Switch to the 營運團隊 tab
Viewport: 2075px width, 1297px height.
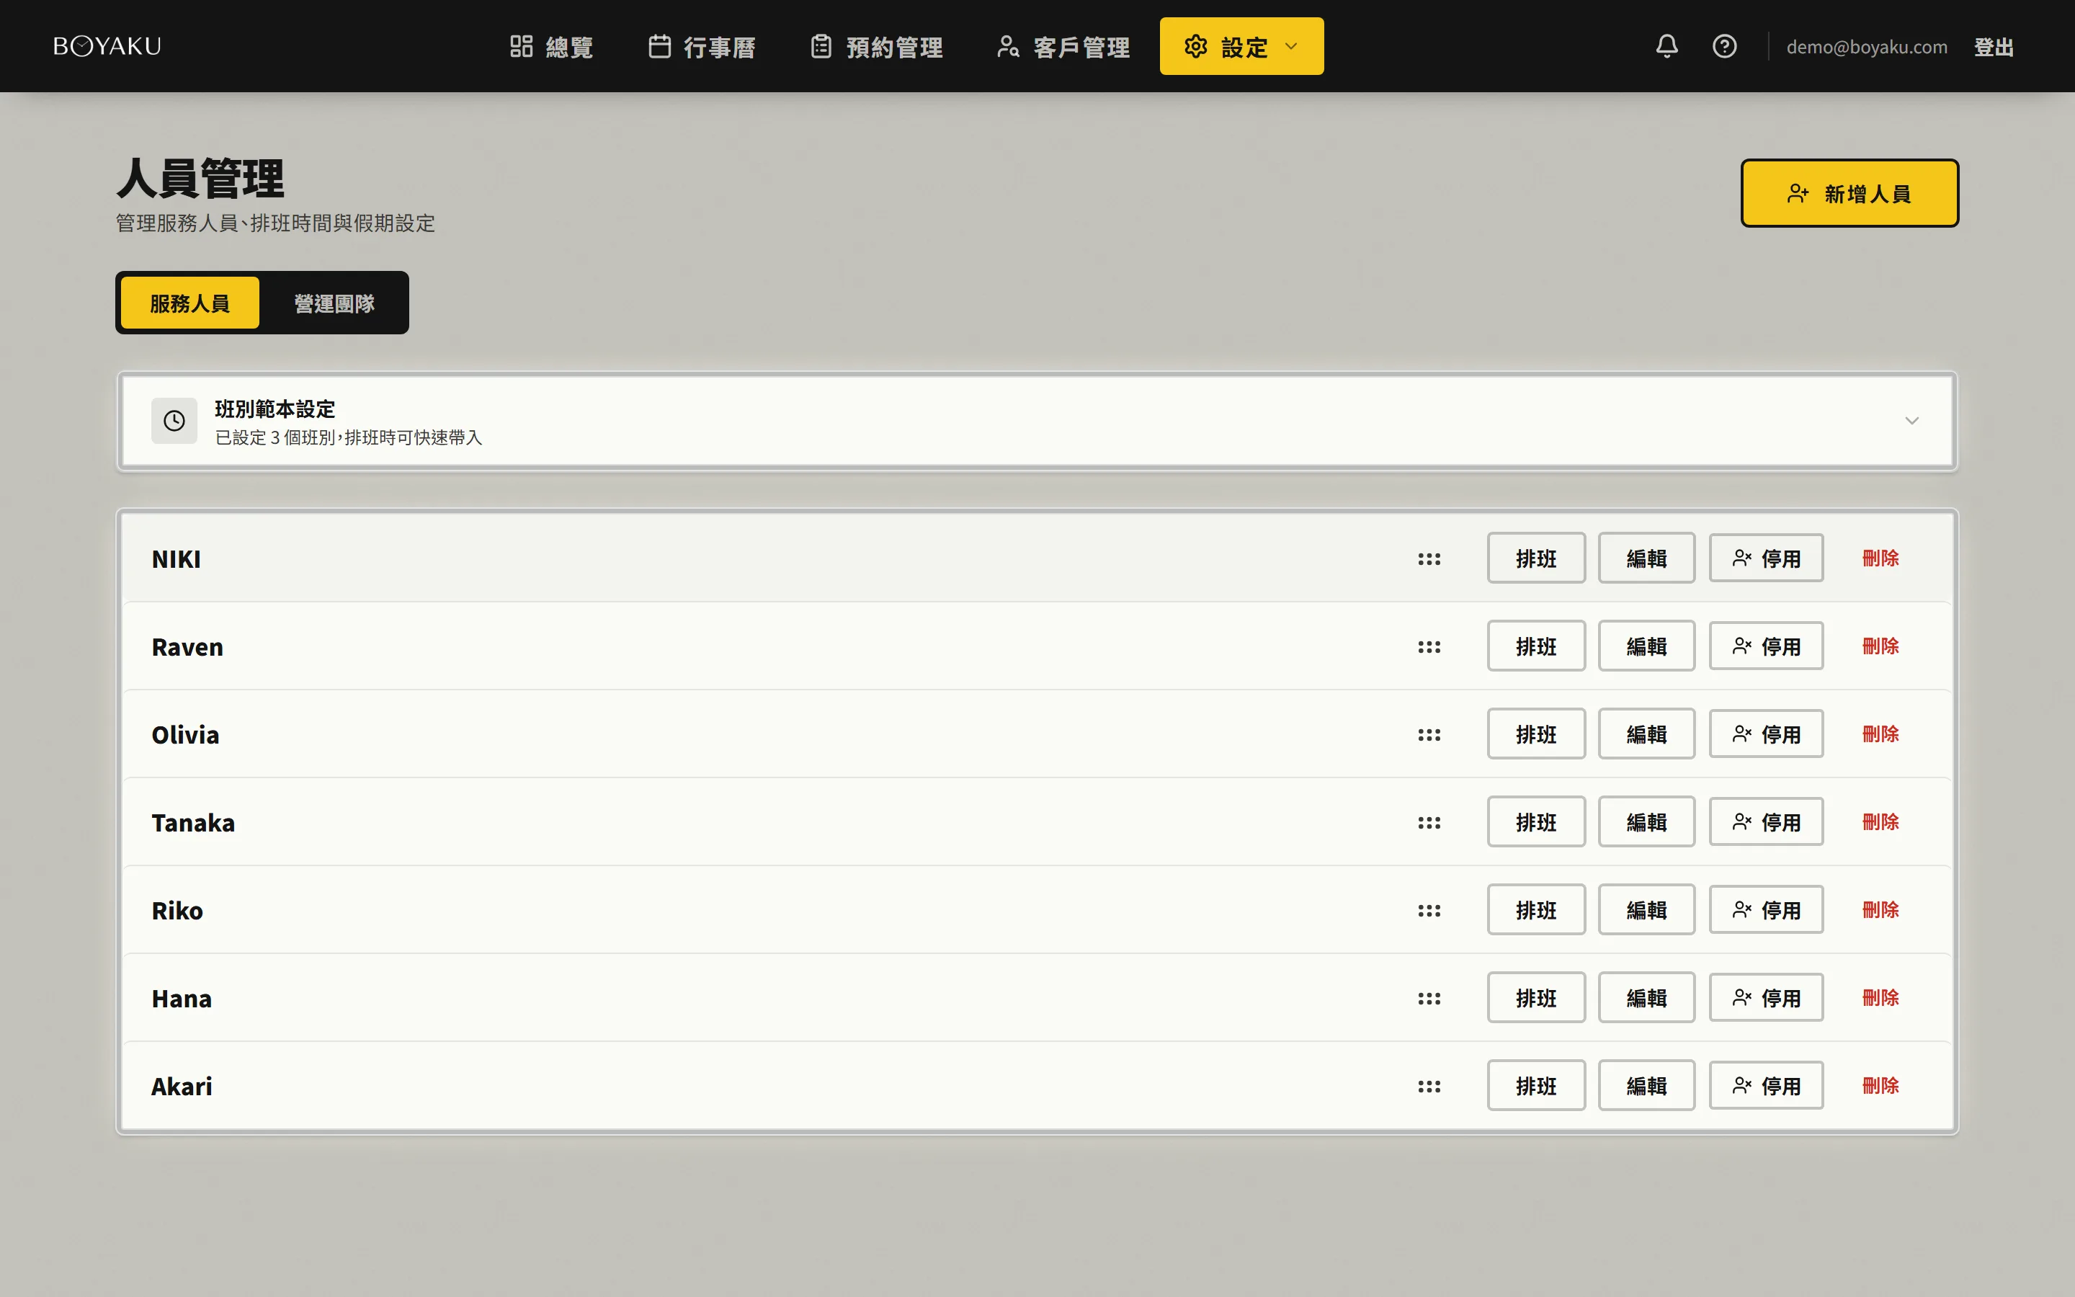[x=334, y=303]
